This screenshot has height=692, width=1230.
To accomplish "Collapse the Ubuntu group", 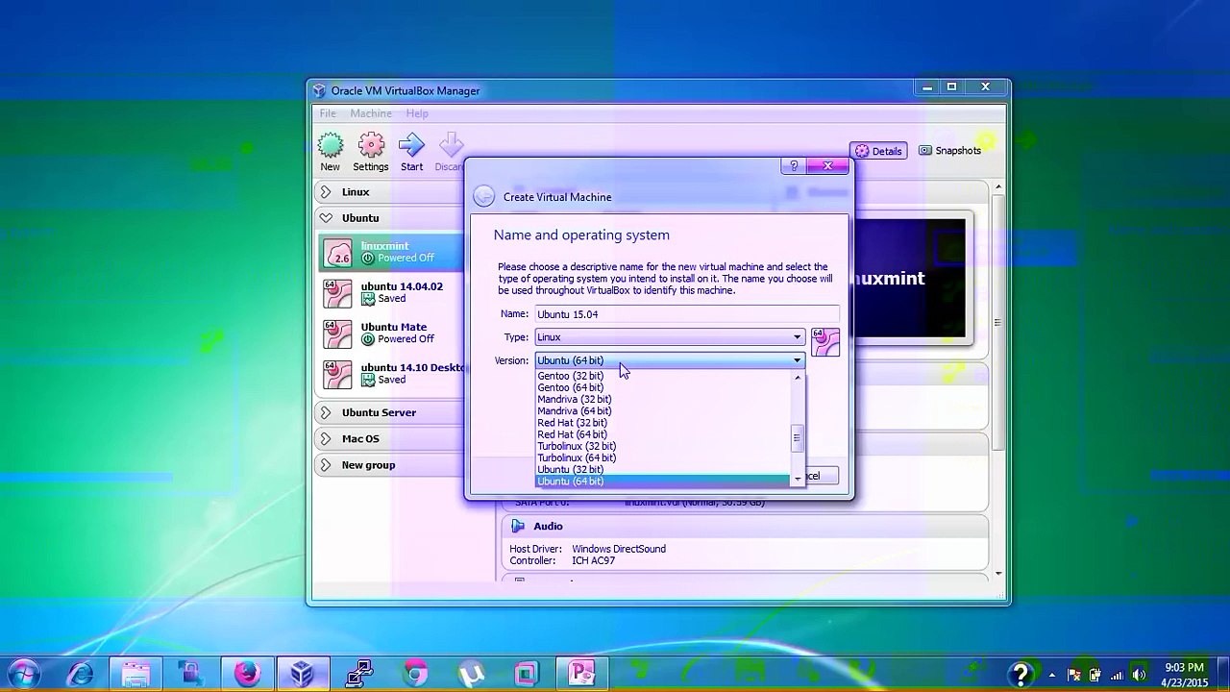I will tap(326, 218).
